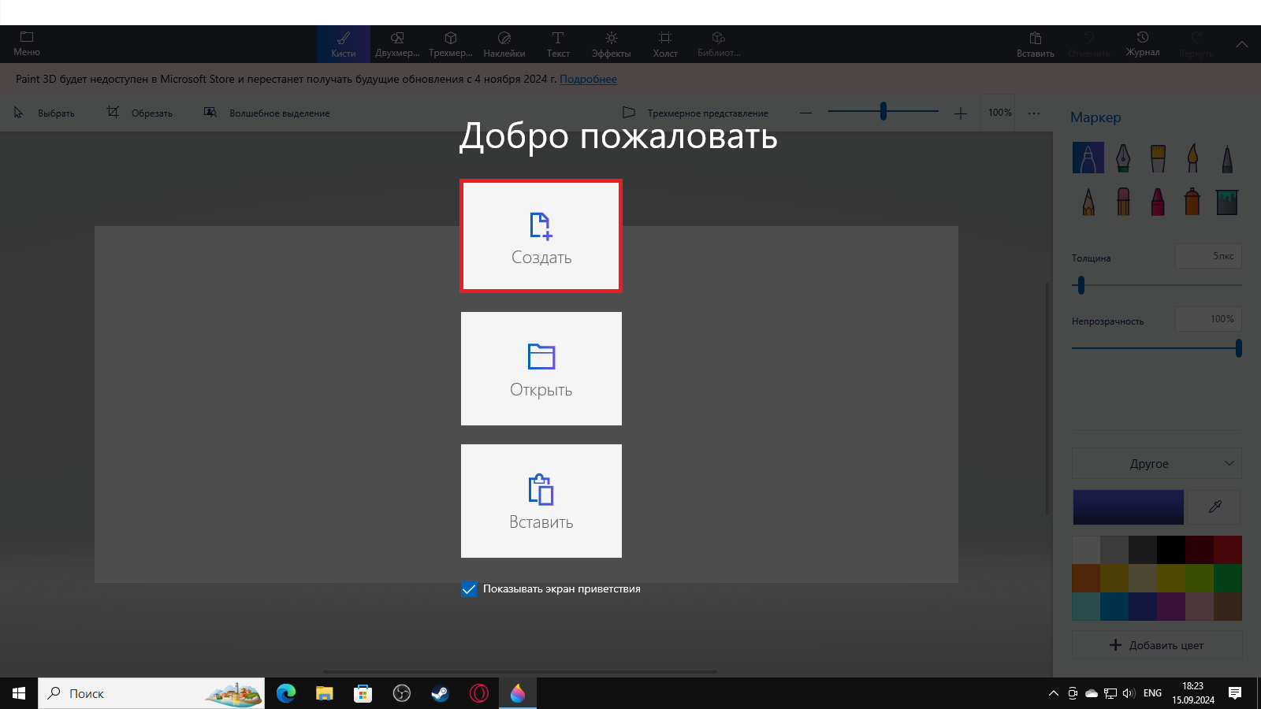Click the ENG language indicator

click(1152, 693)
